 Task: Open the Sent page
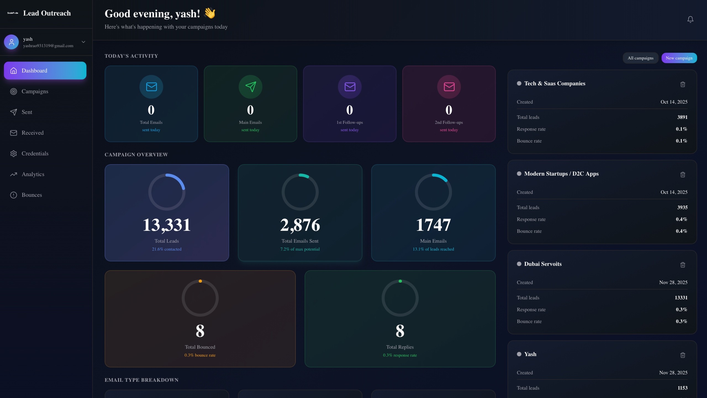pyautogui.click(x=27, y=112)
